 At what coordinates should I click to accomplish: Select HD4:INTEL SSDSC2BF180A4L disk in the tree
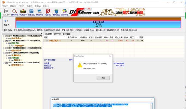[24, 63]
